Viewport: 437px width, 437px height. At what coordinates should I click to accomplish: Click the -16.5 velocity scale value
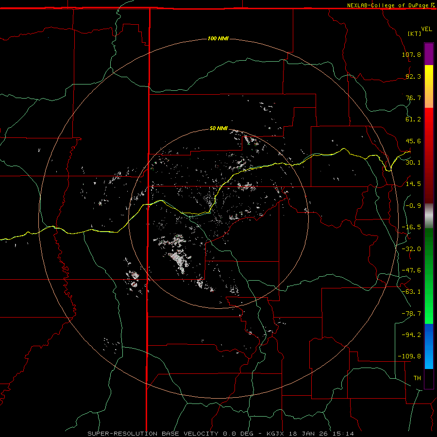pyautogui.click(x=411, y=227)
